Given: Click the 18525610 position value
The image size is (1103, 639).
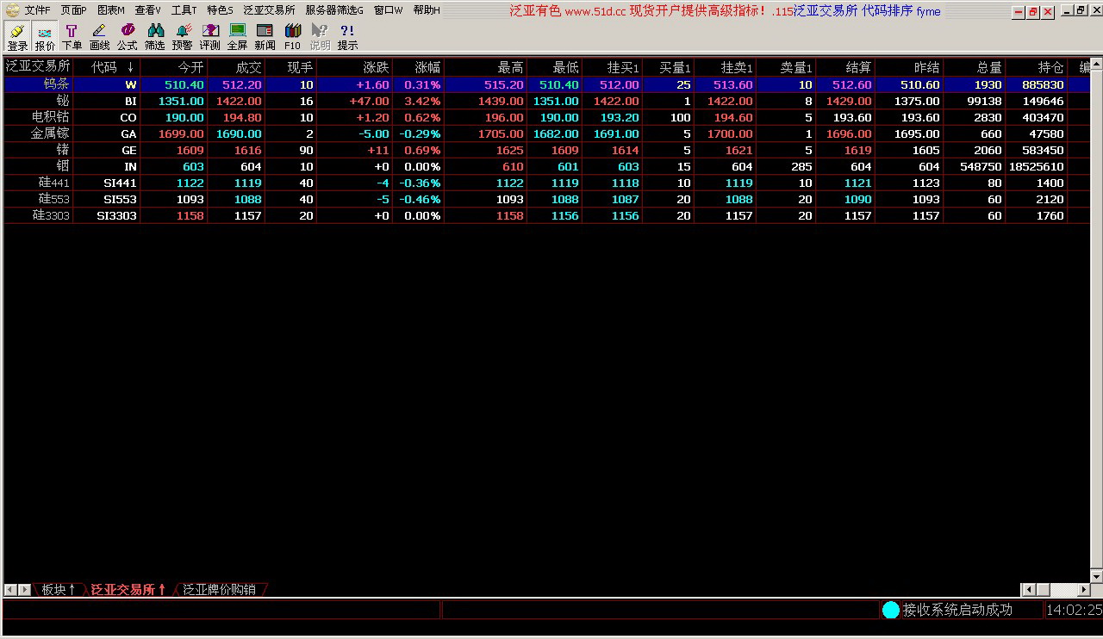Looking at the screenshot, I should [x=1037, y=167].
